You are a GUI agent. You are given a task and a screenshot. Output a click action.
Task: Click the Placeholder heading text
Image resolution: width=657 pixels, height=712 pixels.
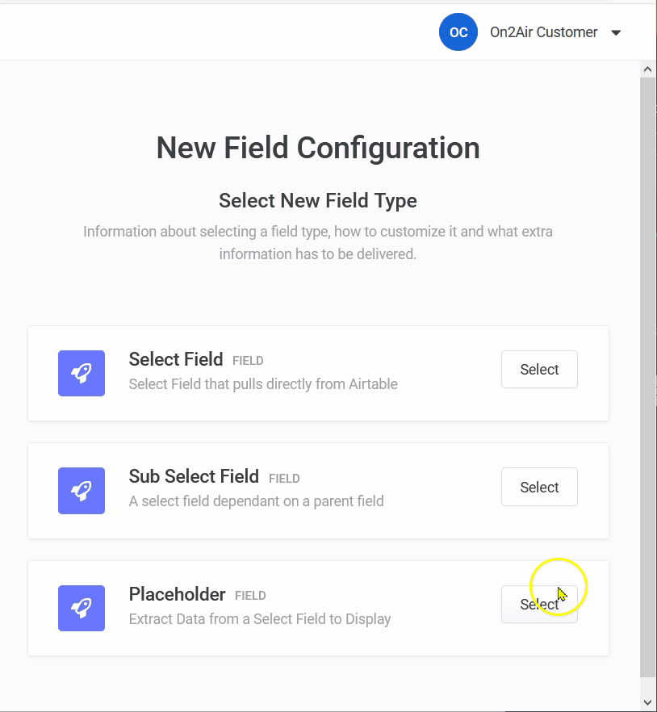[x=177, y=595]
